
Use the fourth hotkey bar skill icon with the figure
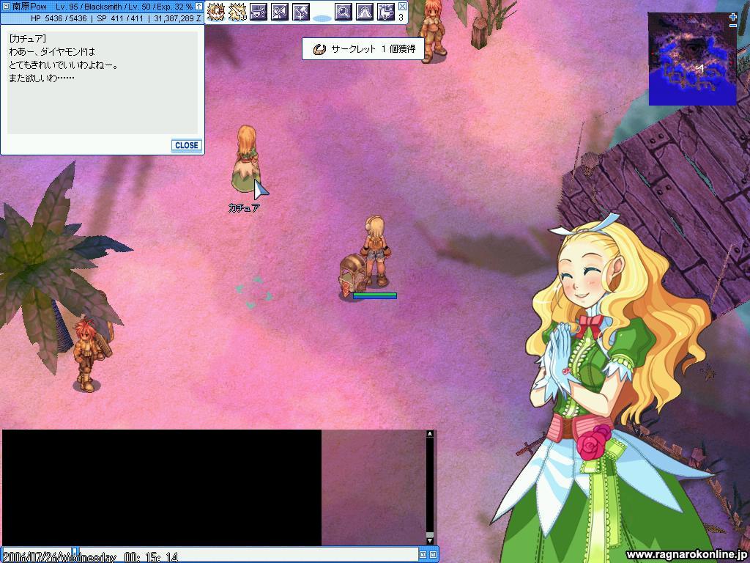280,12
